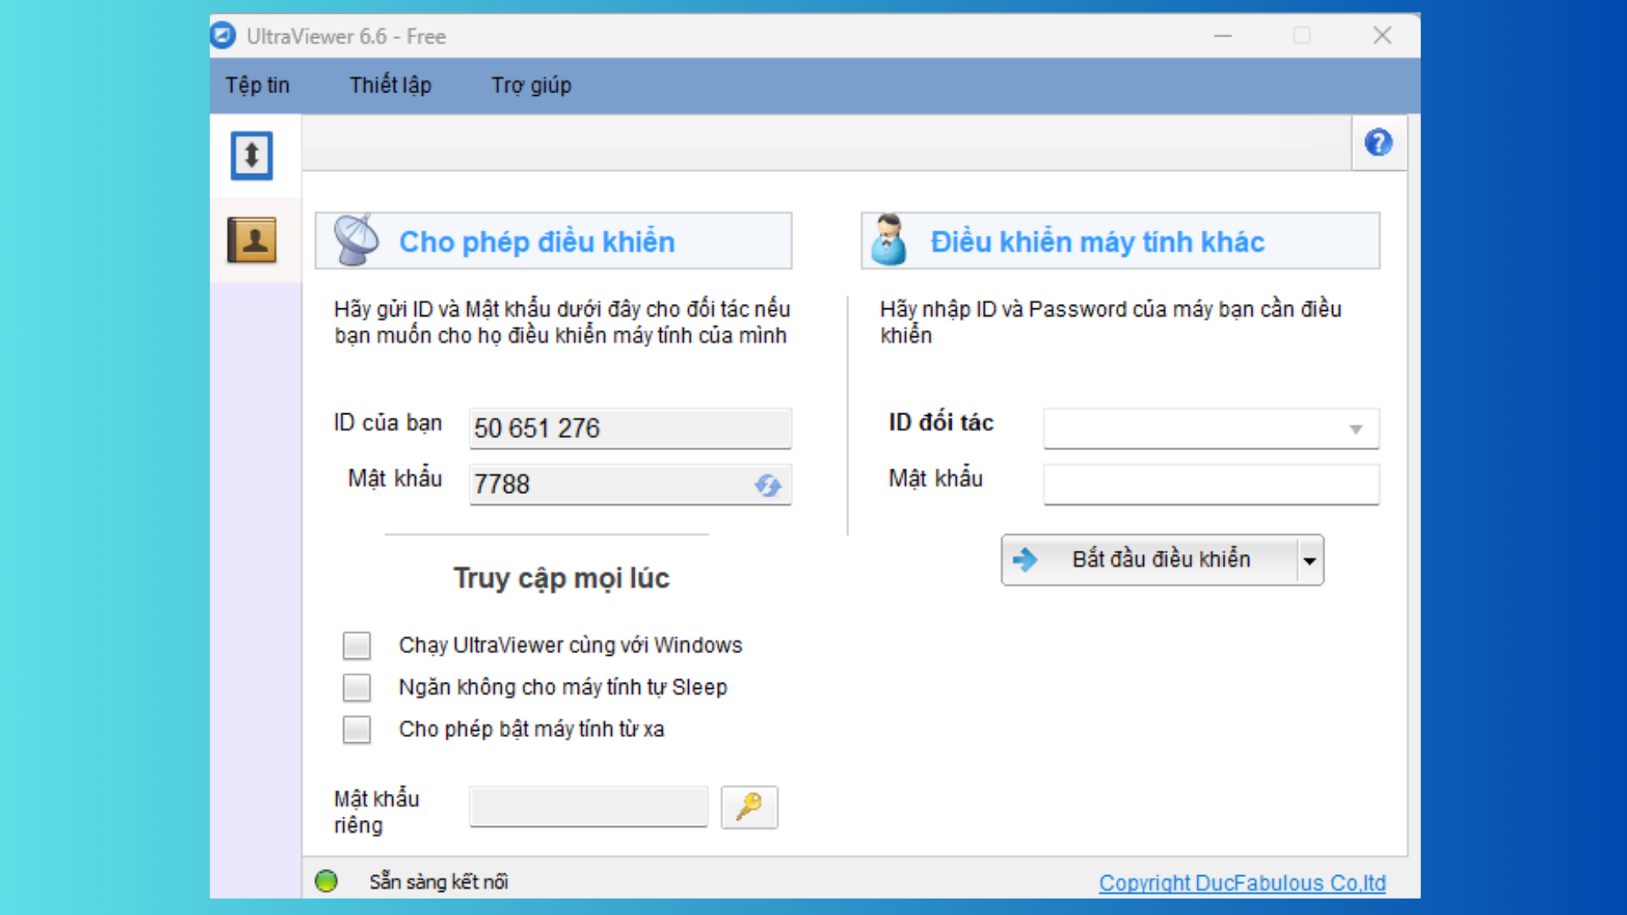Refresh the password with the refresh icon
Screen dimensions: 1627x915
coord(768,485)
